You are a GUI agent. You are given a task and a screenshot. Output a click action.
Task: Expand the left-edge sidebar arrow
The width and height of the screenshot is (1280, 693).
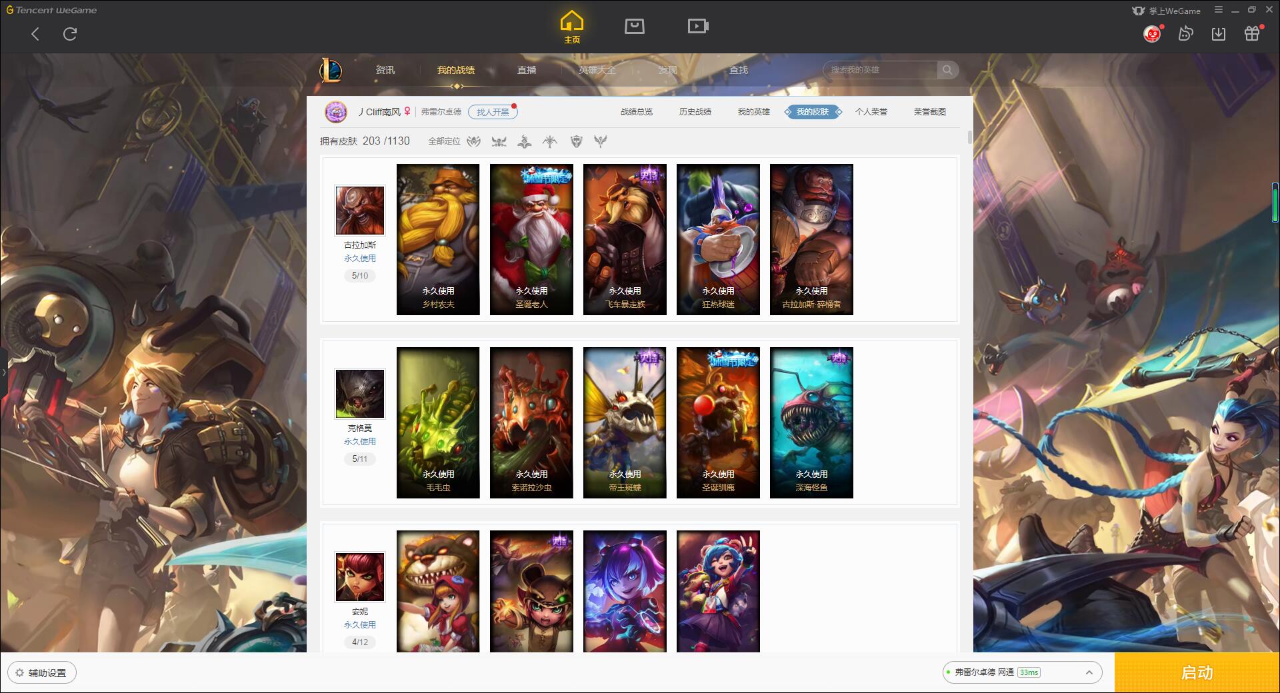click(3, 372)
